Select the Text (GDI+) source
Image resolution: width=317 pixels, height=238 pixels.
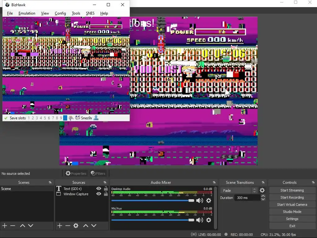72,189
